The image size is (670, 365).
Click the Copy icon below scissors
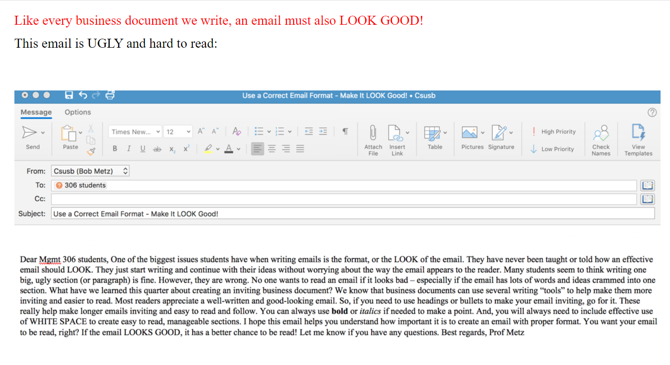(x=91, y=140)
